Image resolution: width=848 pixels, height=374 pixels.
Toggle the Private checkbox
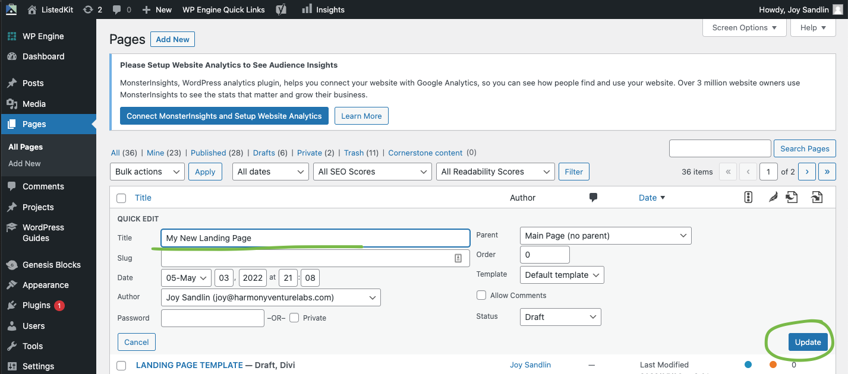click(x=294, y=318)
